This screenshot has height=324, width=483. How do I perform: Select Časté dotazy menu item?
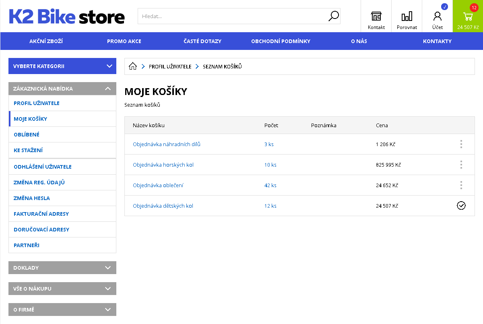(202, 41)
